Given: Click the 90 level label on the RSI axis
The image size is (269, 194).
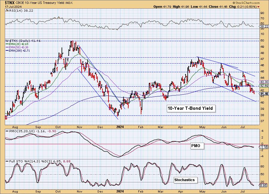Looking at the screenshot, I should click(262, 13).
